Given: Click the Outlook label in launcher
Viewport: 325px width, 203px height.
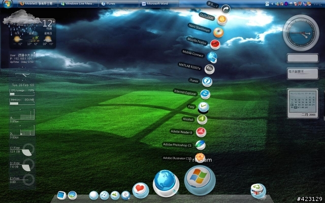Looking at the screenshot, I should pyautogui.click(x=207, y=16).
